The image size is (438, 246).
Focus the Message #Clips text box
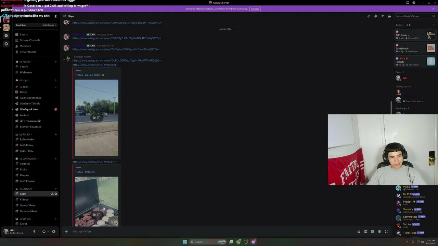pyautogui.click(x=212, y=231)
